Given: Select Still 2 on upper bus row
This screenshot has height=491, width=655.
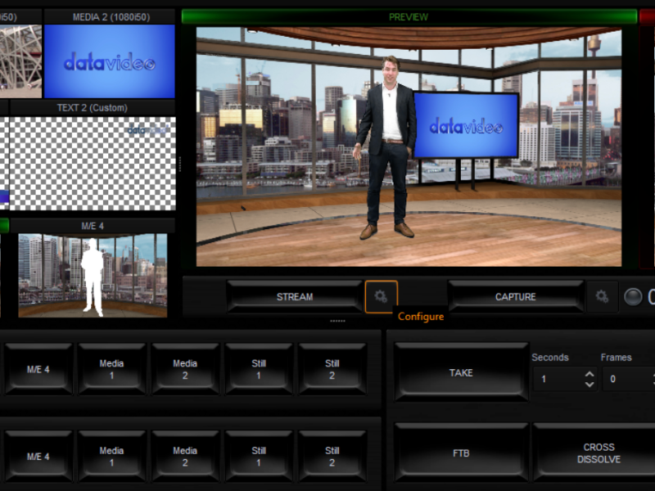Looking at the screenshot, I should click(x=332, y=370).
